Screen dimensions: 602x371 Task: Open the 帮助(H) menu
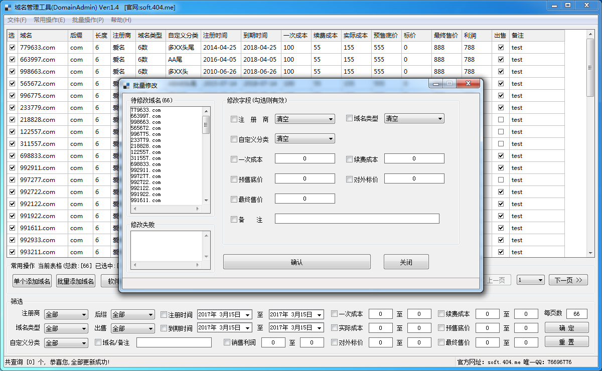point(121,20)
